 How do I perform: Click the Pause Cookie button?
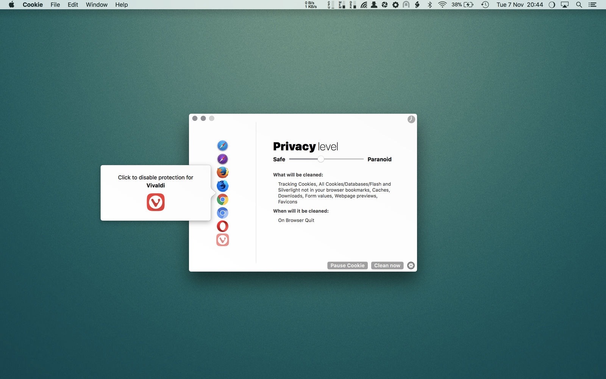coord(347,265)
